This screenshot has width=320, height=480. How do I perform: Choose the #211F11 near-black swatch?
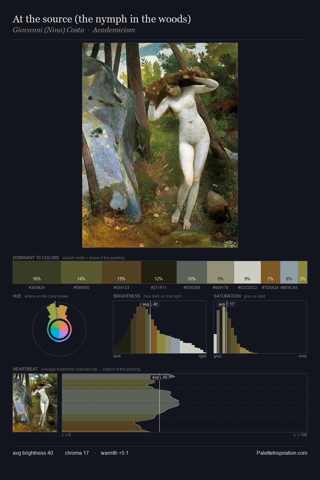click(159, 272)
